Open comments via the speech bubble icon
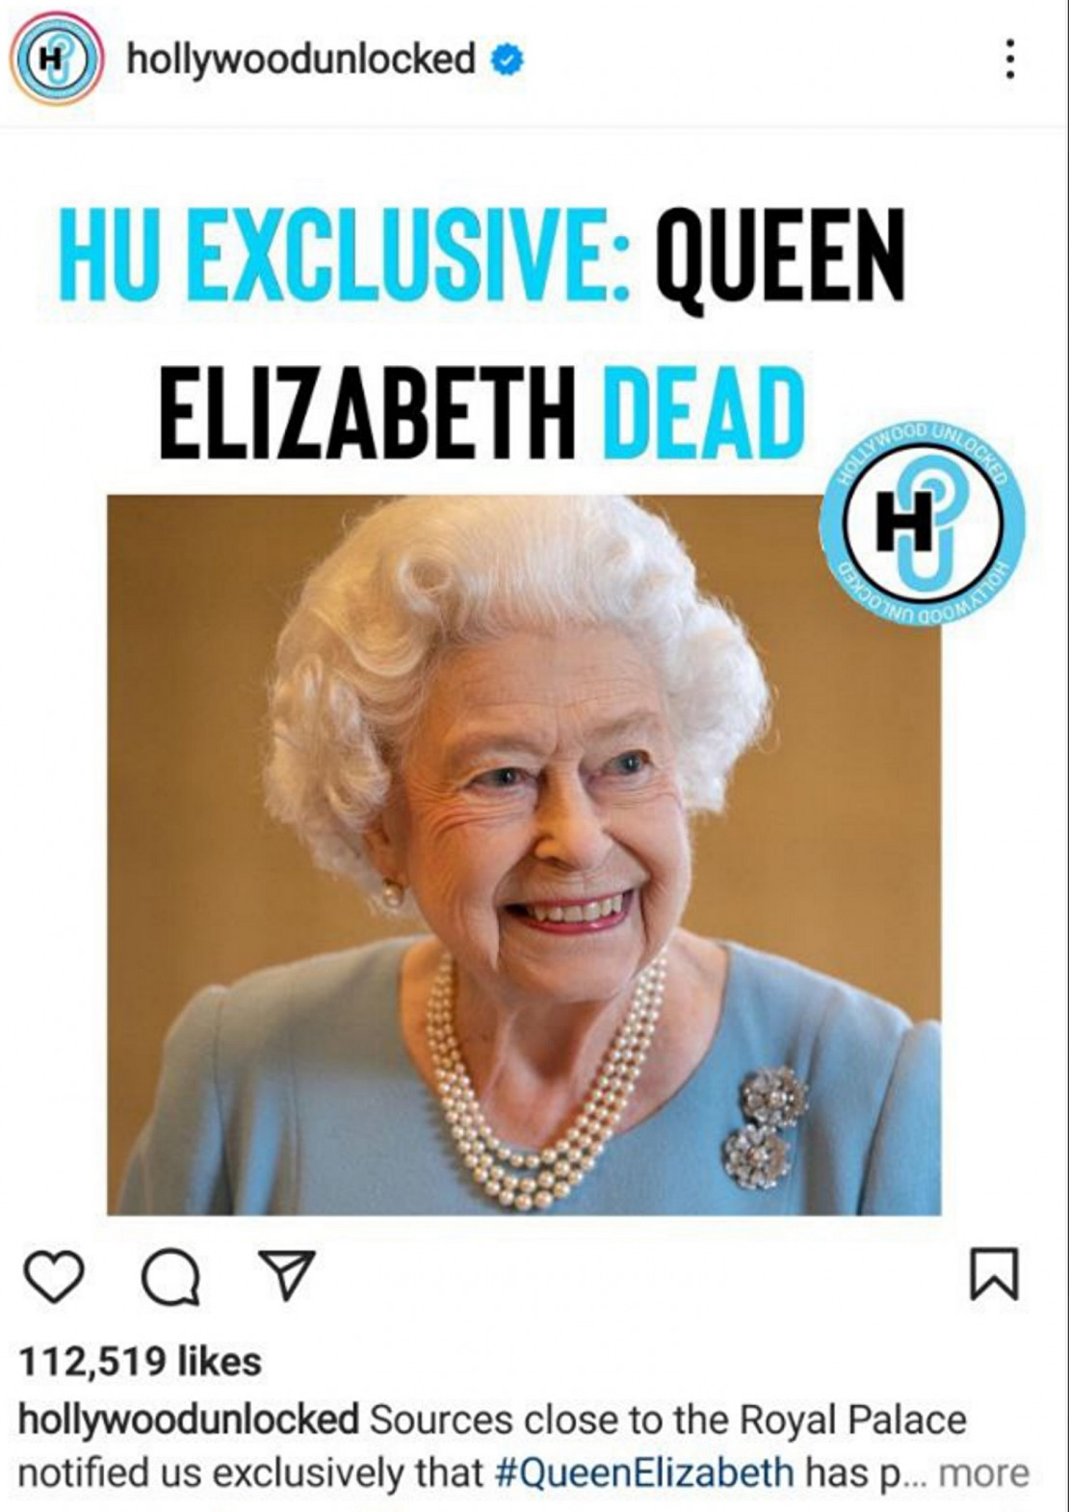The width and height of the screenshot is (1069, 1512). [x=171, y=1276]
